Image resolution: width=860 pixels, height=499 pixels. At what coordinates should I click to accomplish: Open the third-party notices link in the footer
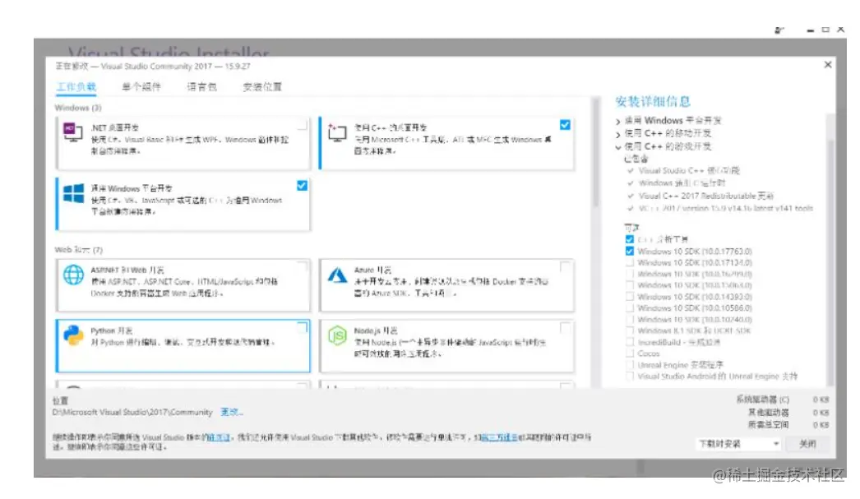(x=499, y=437)
